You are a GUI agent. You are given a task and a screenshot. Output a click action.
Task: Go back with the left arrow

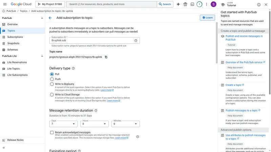50,18
